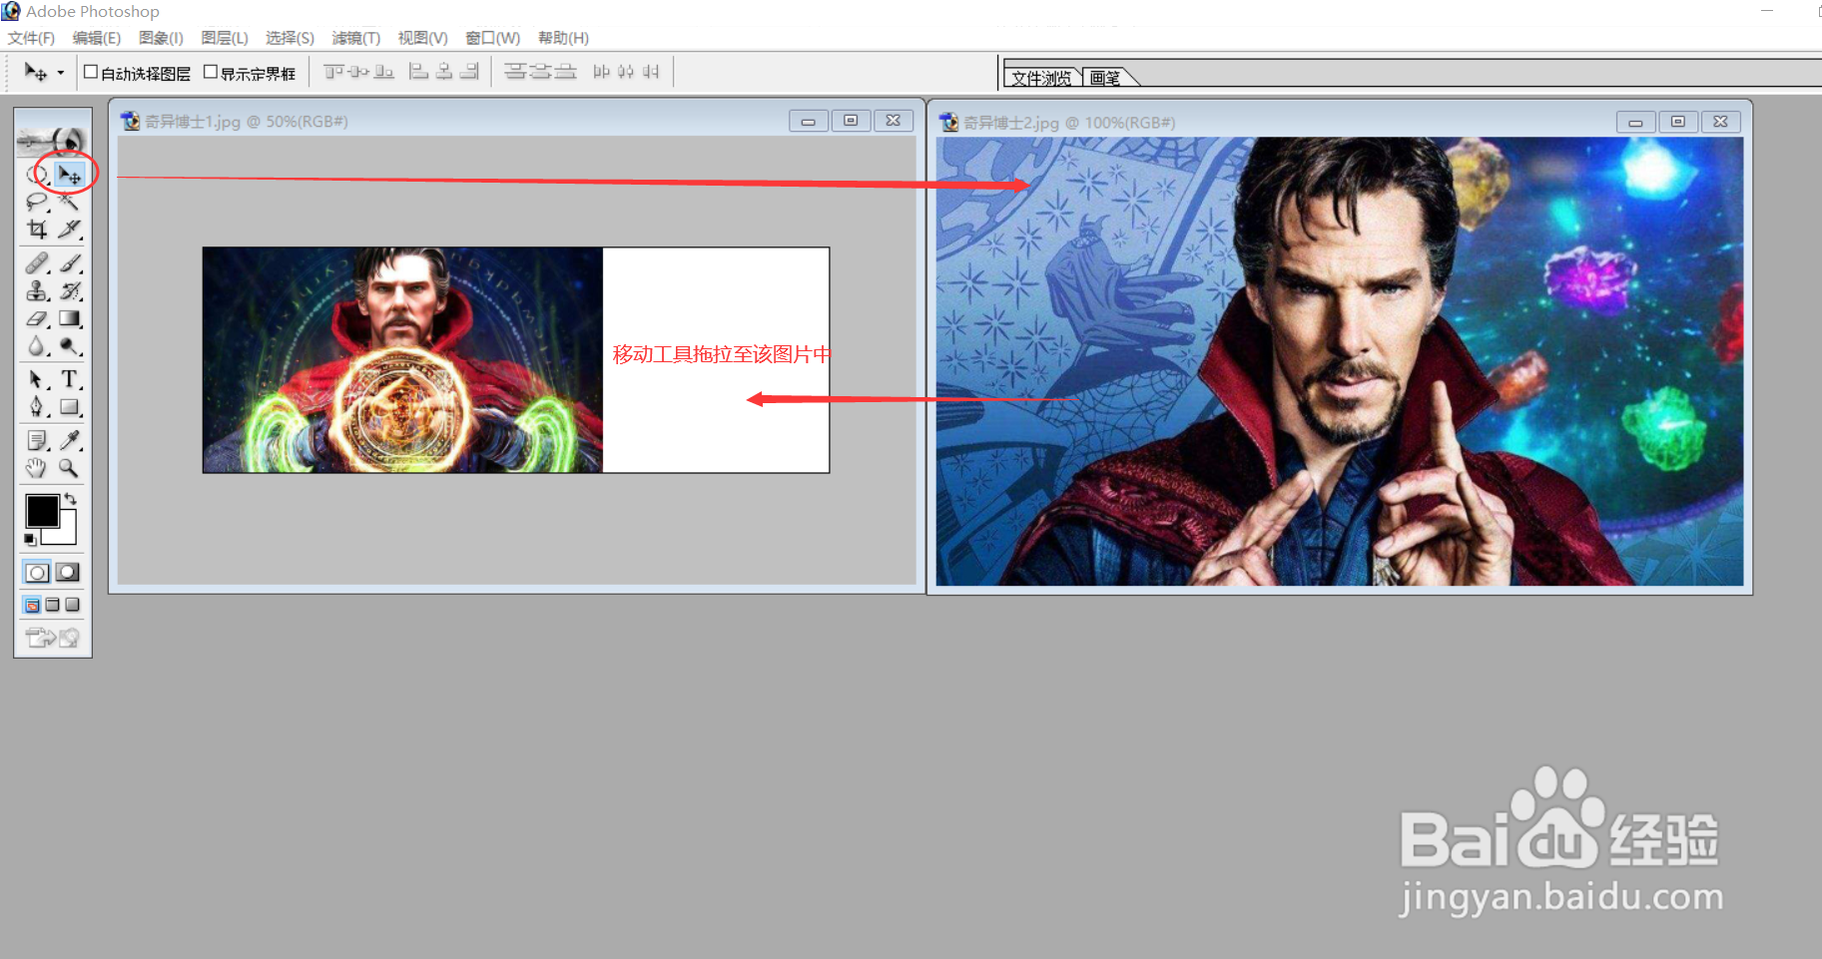Image resolution: width=1822 pixels, height=959 pixels.
Task: Select the Elliptical Marquee tool
Action: pyautogui.click(x=38, y=175)
